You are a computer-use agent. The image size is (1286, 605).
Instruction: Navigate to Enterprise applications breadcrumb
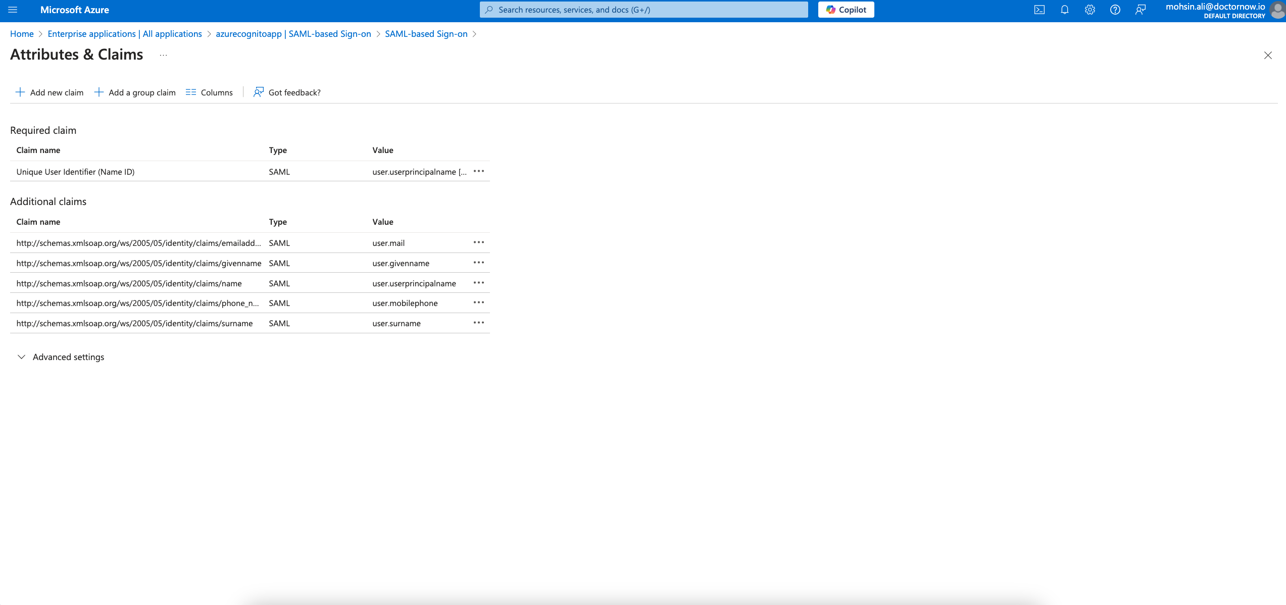tap(124, 33)
